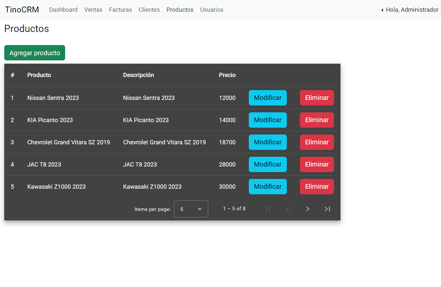Click the TinoCRM brand link
Viewport: 441px width, 287px height.
coord(22,10)
